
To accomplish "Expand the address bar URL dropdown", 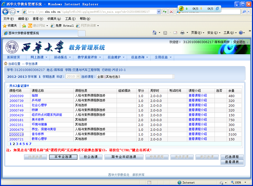I will (x=159, y=12).
